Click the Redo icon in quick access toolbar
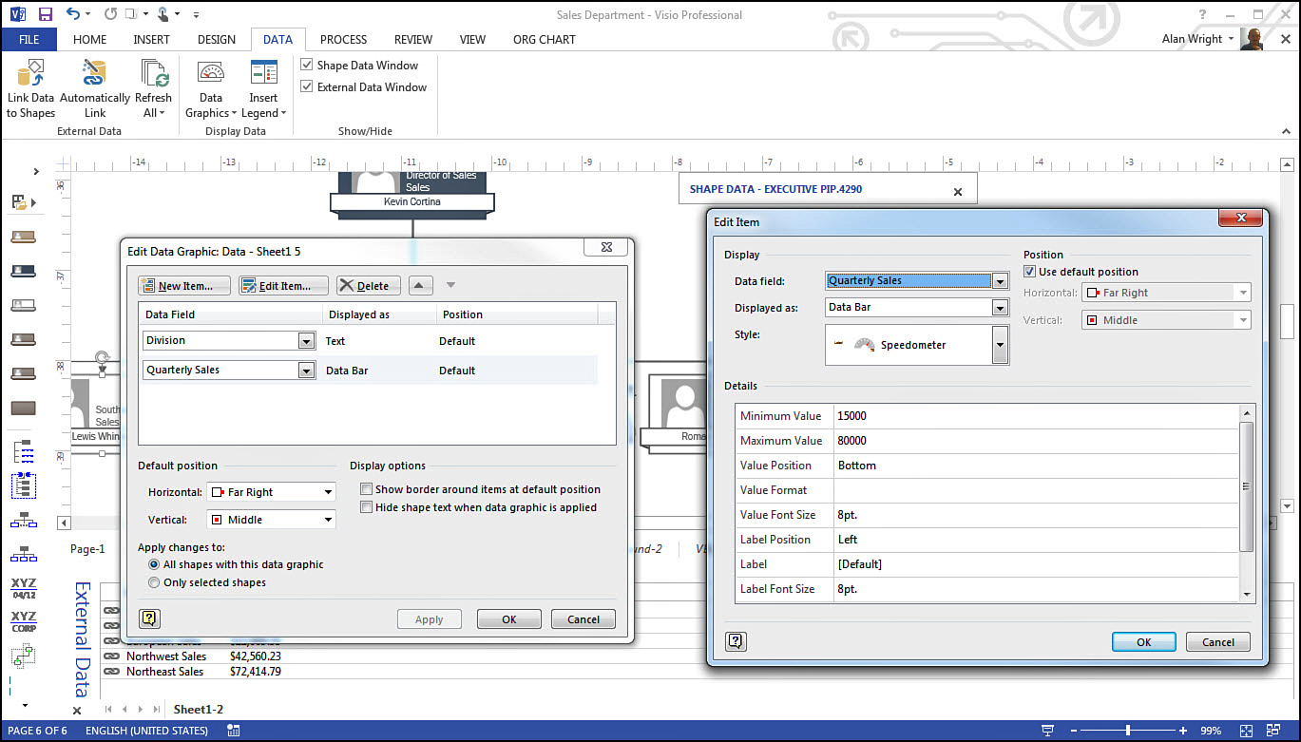This screenshot has width=1301, height=742. 111,14
